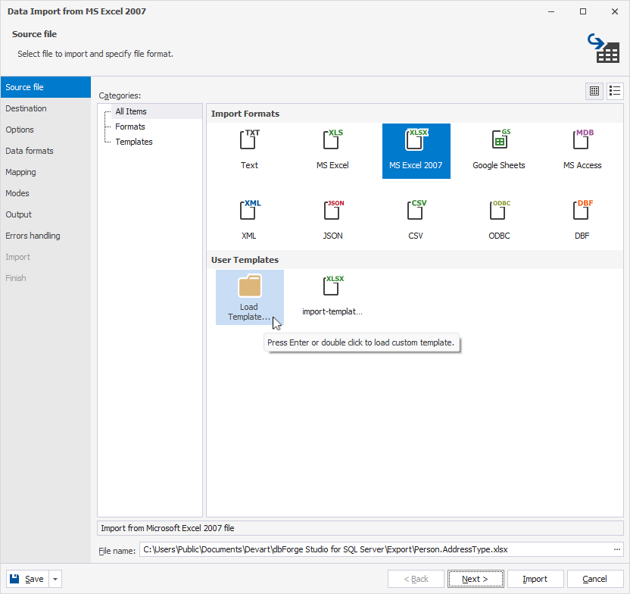
Task: Click 'Import from Microsoft Excel 2007 file' description
Action: click(x=360, y=528)
